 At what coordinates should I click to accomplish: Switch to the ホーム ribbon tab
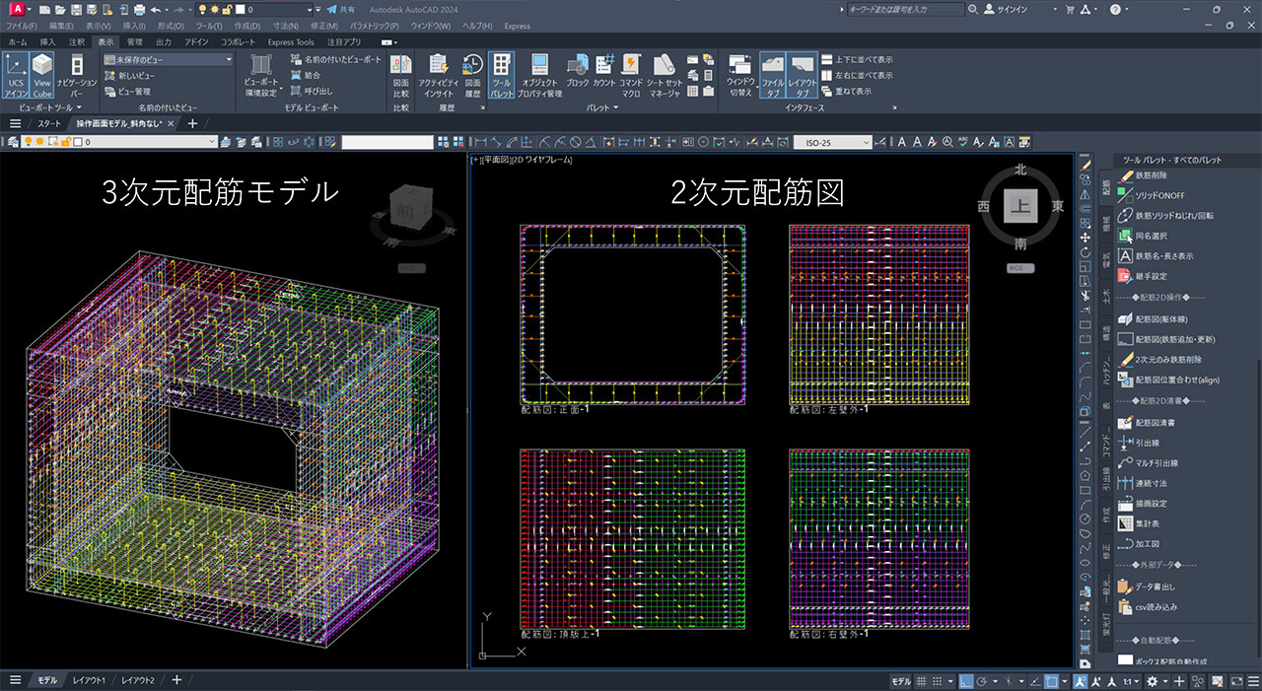point(18,42)
